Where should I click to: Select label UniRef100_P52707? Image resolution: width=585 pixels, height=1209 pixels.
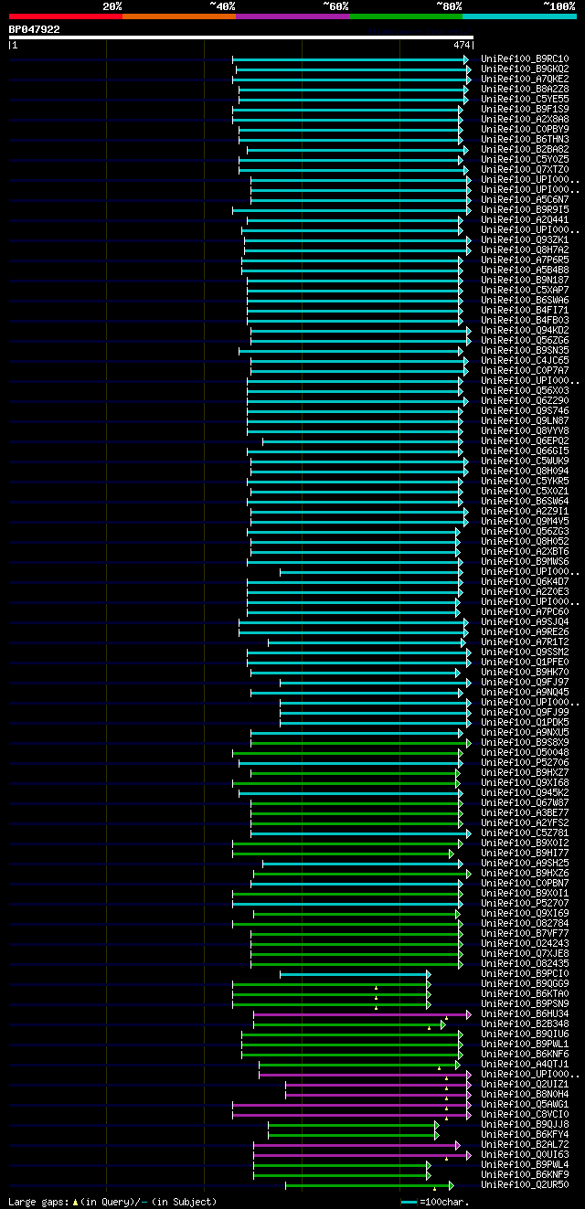tap(525, 904)
